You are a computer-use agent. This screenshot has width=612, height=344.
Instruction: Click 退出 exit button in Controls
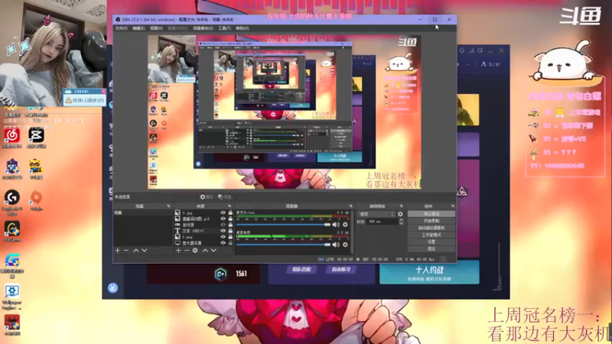pyautogui.click(x=431, y=249)
